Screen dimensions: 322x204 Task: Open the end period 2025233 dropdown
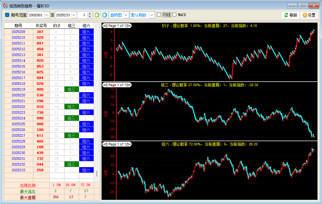pos(74,15)
